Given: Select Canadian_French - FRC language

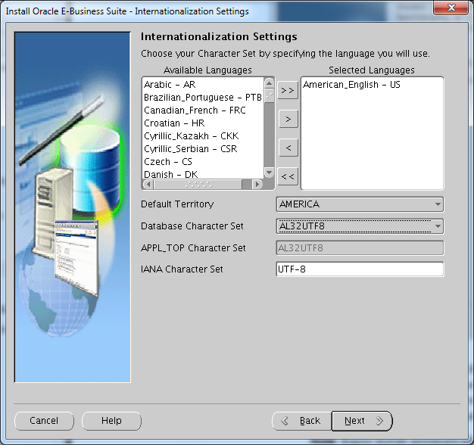Looking at the screenshot, I should coord(203,110).
